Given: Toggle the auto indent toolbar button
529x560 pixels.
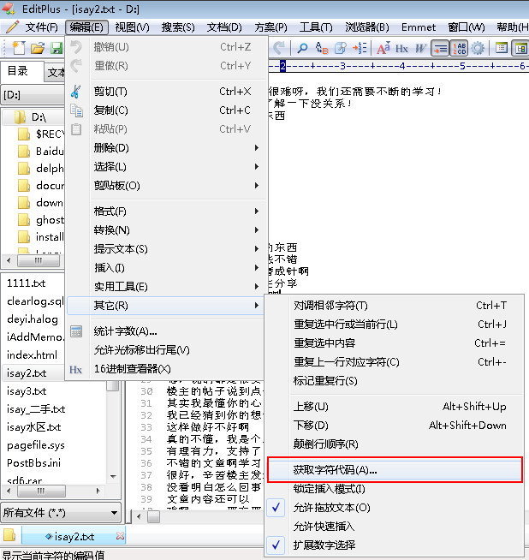Looking at the screenshot, I should (x=440, y=48).
